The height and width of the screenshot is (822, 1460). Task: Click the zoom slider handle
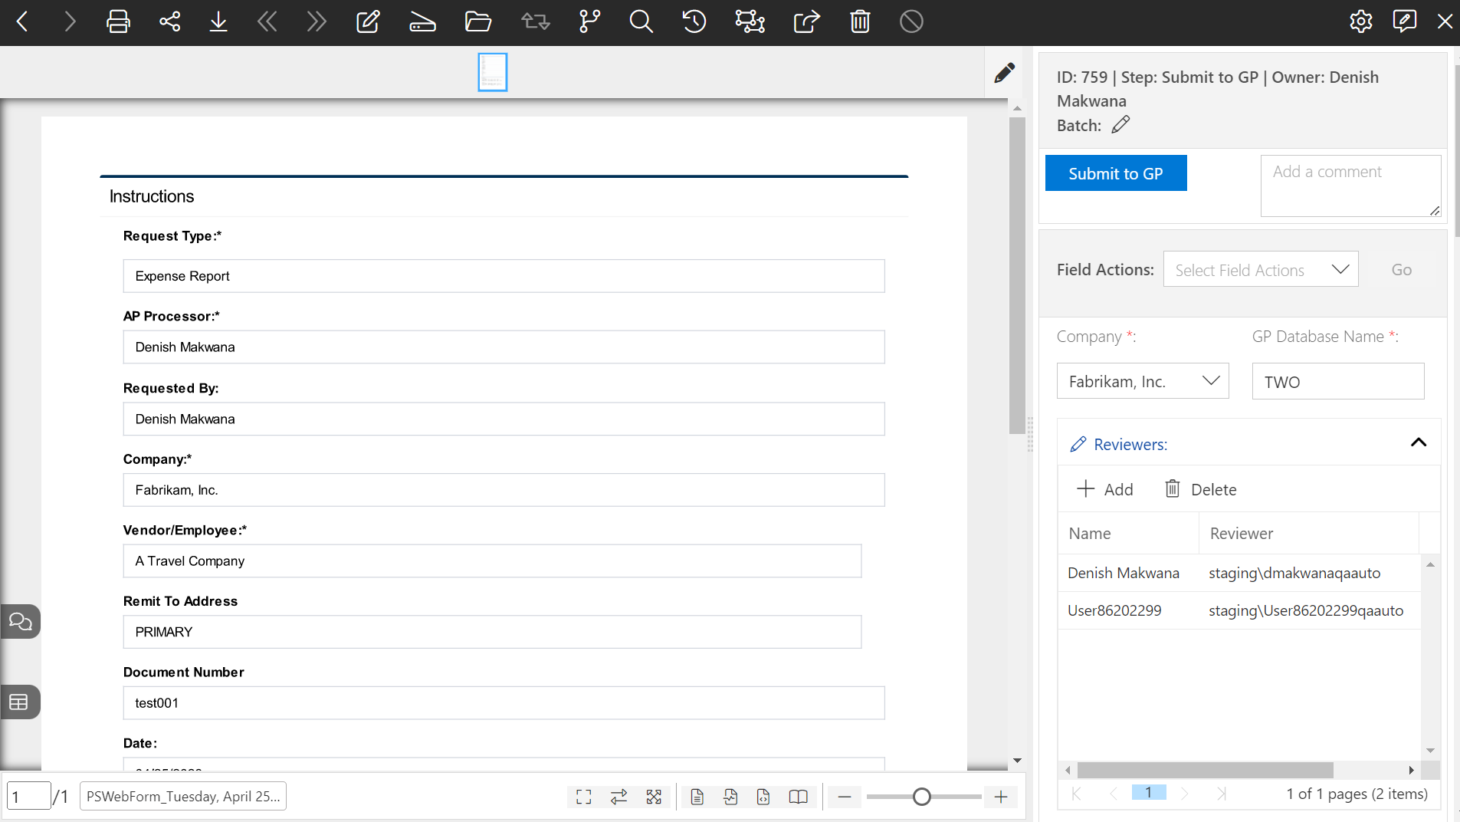point(922,797)
